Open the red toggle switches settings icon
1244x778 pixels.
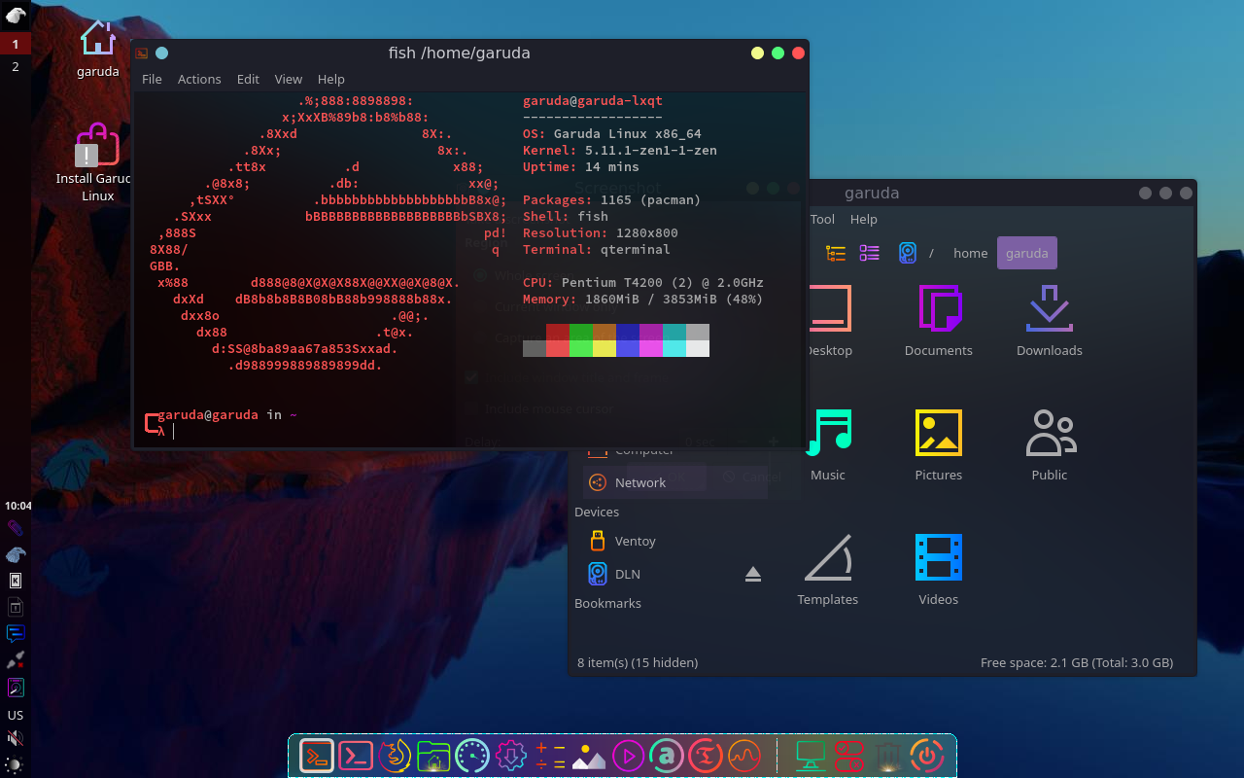tap(849, 756)
